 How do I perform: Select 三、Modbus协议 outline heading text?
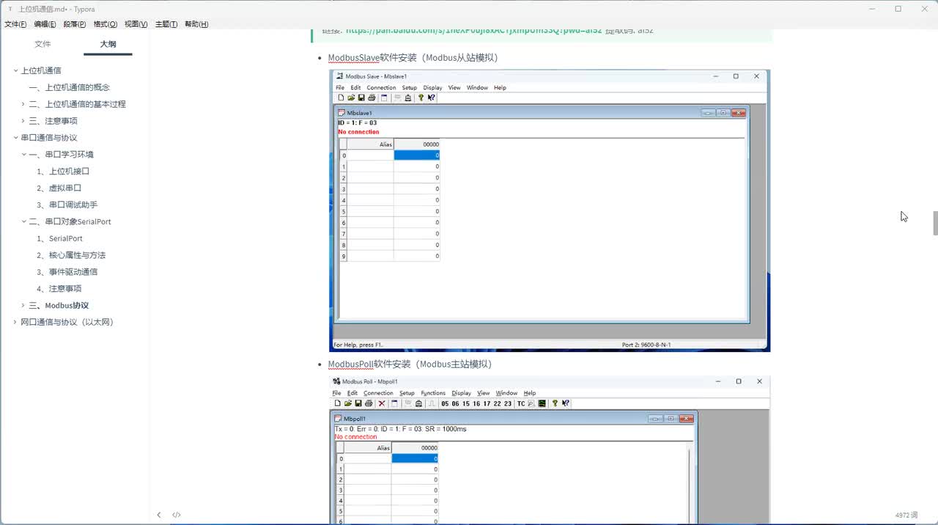click(x=59, y=306)
